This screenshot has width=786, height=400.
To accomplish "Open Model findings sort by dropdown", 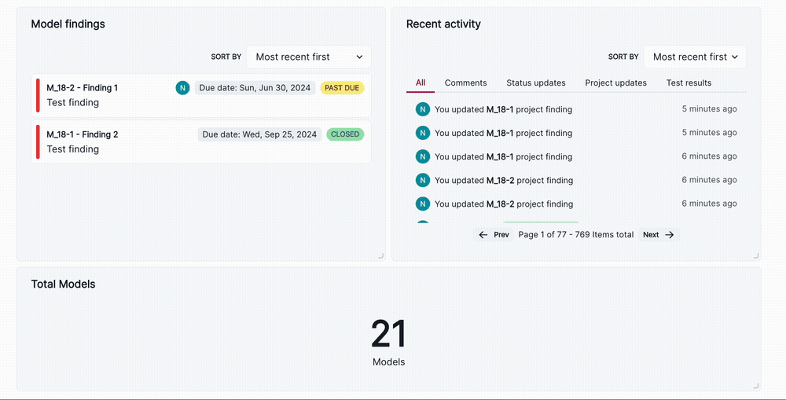I will pos(308,57).
